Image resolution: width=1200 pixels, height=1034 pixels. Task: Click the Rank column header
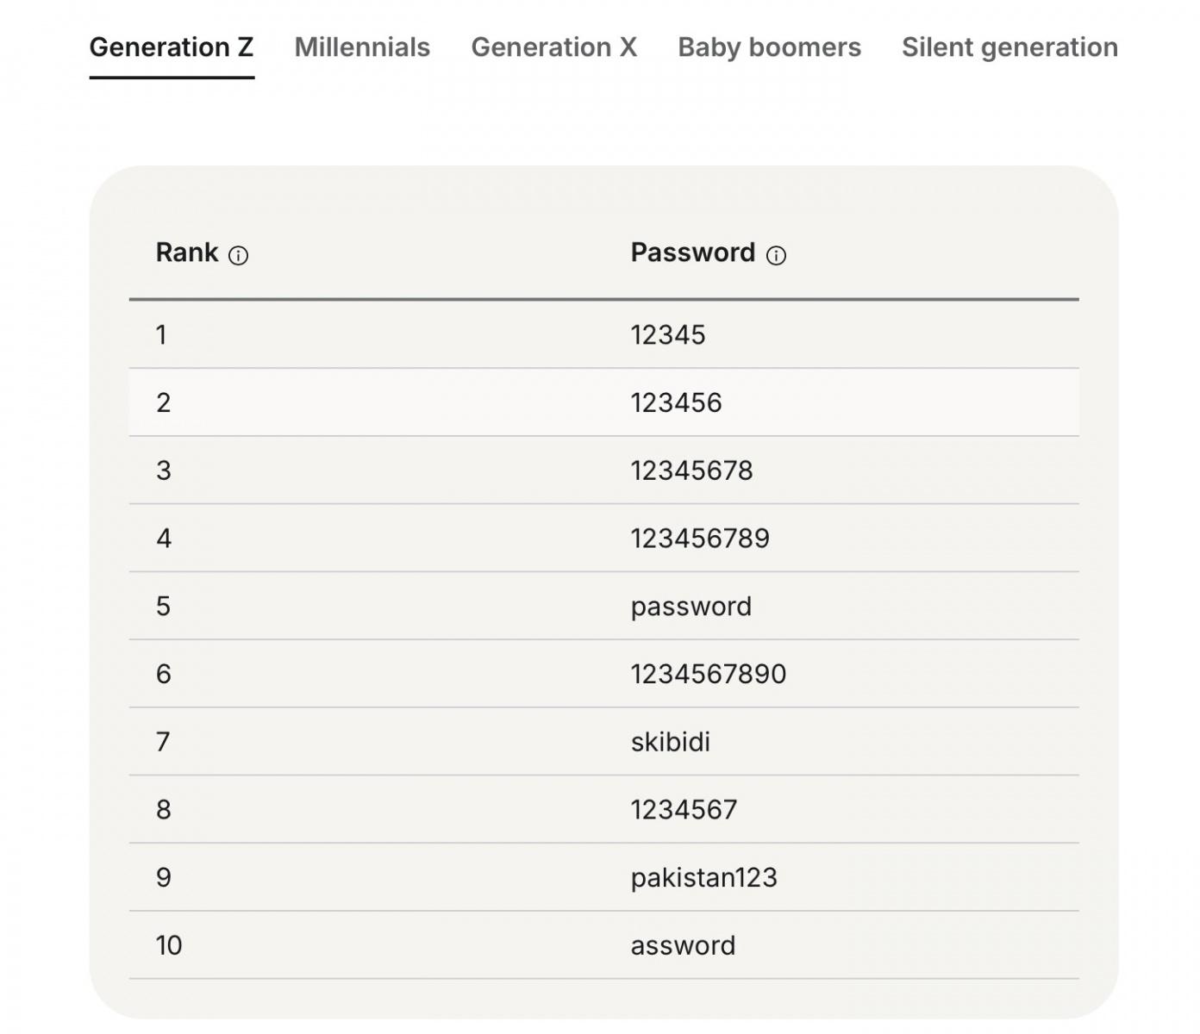click(187, 252)
